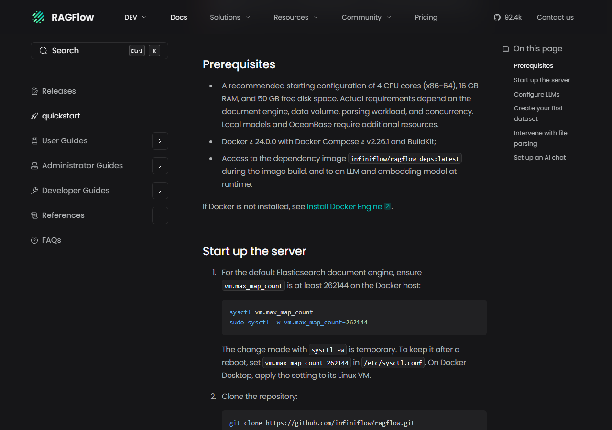Click the git clone command line

click(x=322, y=423)
